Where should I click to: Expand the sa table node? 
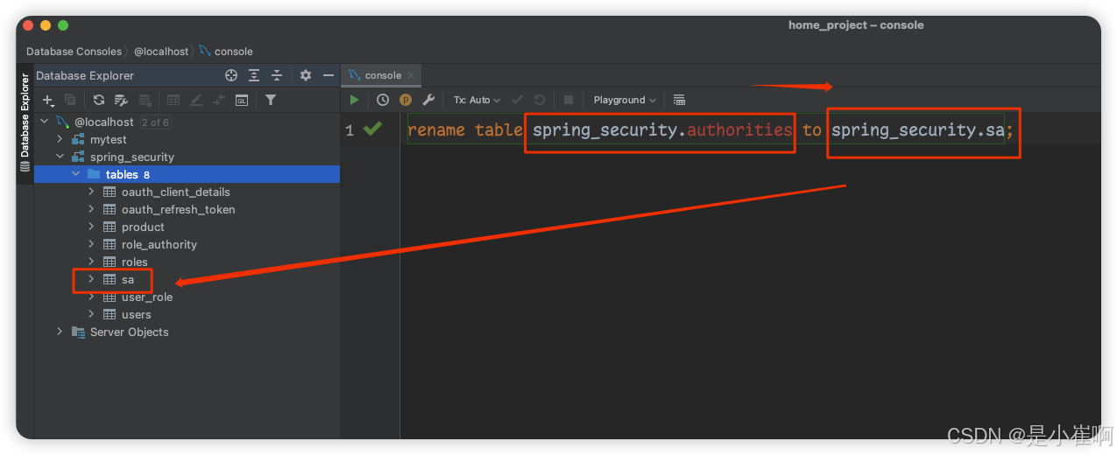[x=91, y=279]
